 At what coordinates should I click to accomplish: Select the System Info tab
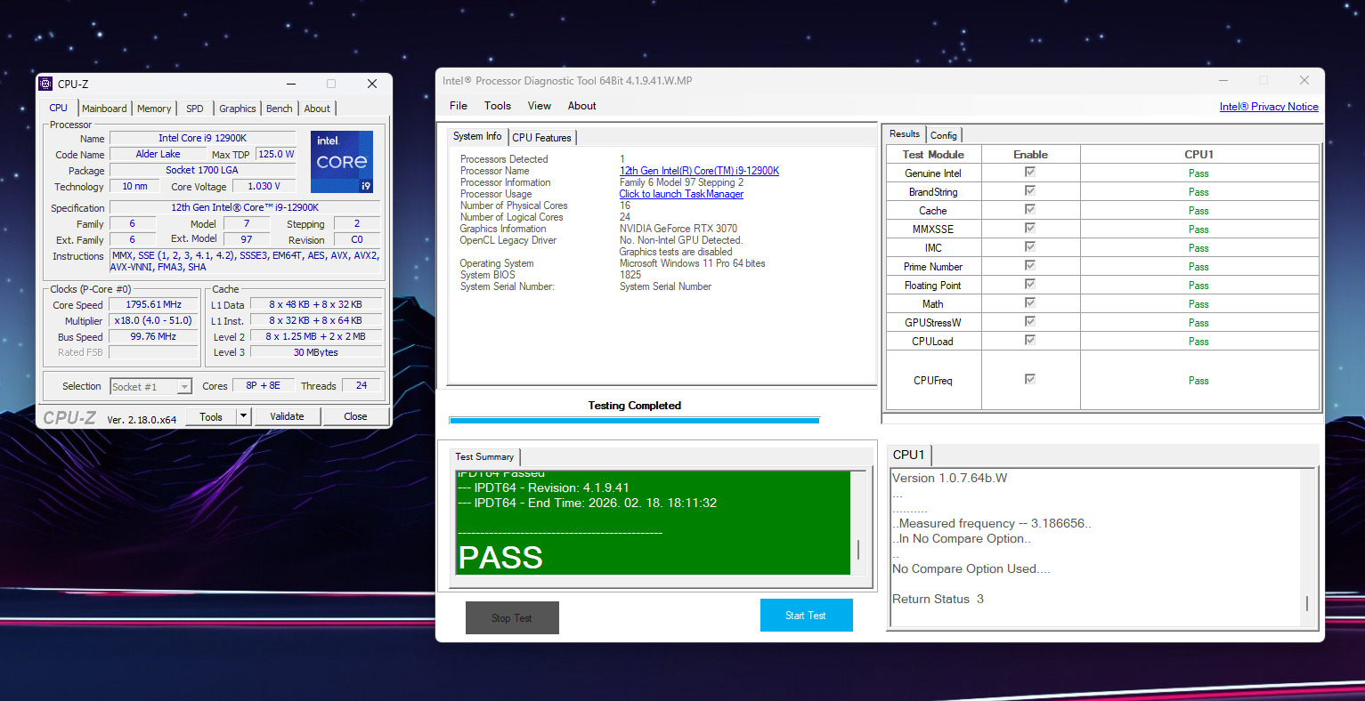(477, 136)
